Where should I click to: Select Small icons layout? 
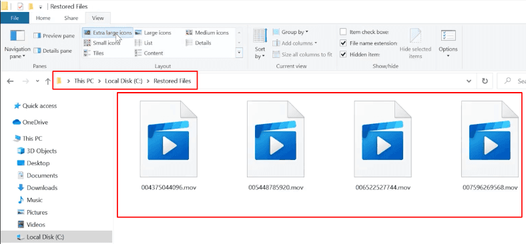[101, 43]
